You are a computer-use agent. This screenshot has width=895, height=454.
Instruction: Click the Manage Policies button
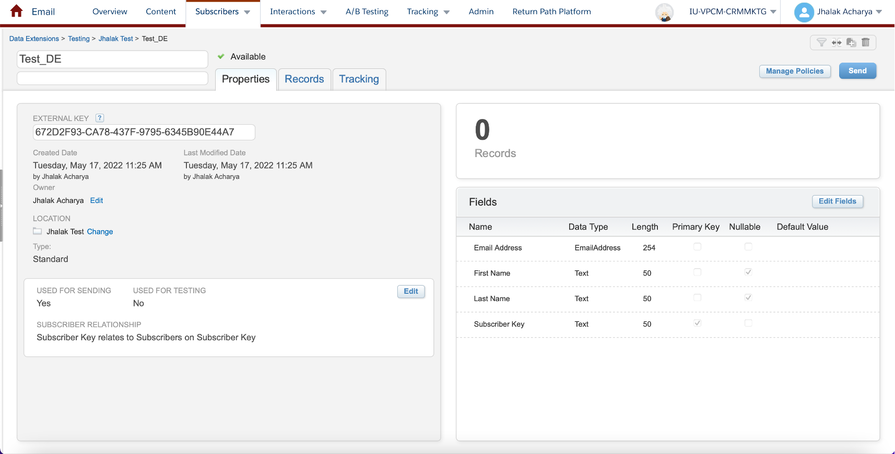coord(794,71)
